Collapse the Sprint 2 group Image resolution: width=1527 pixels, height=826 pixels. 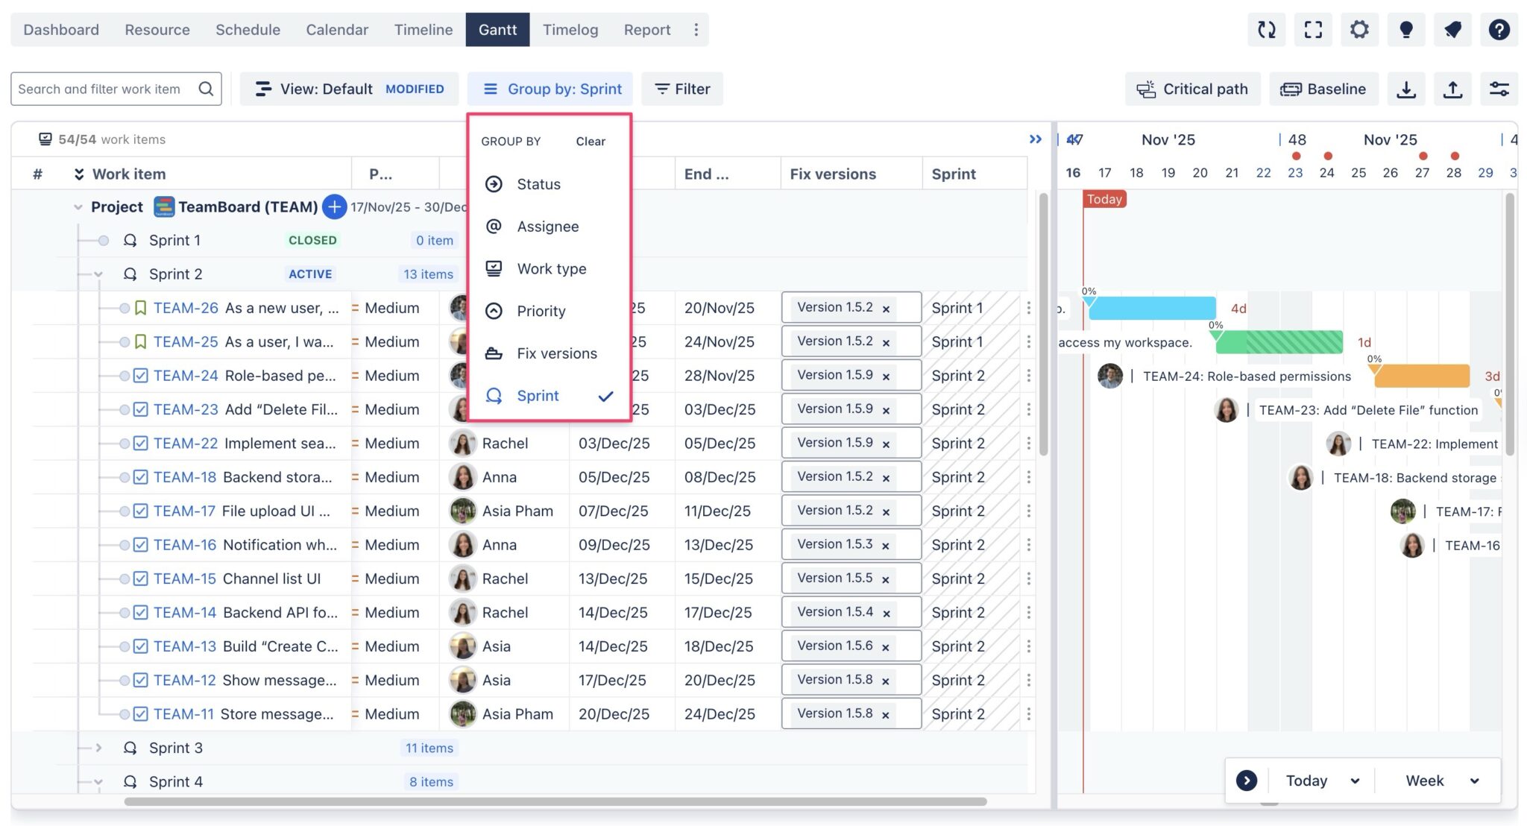[98, 274]
